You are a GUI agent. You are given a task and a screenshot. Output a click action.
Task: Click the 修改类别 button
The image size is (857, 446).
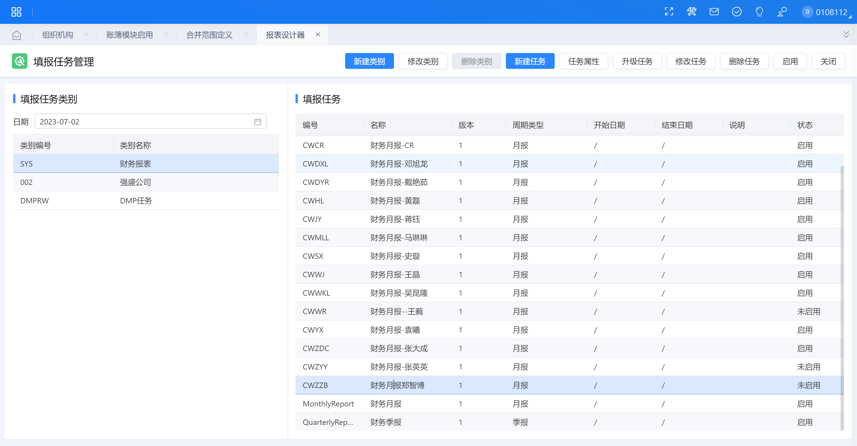pos(423,61)
